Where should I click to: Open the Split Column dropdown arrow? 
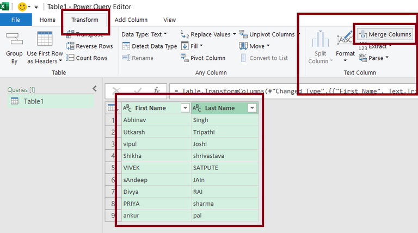pos(331,61)
